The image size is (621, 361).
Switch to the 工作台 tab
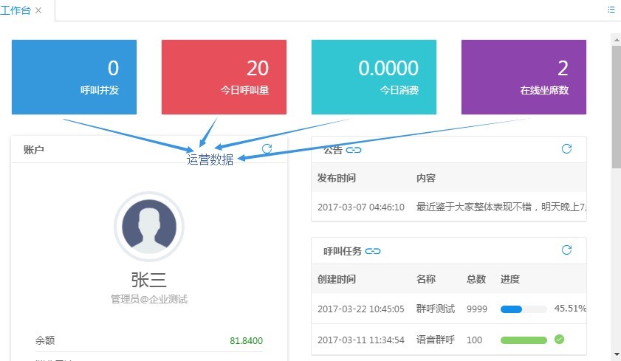tap(16, 10)
